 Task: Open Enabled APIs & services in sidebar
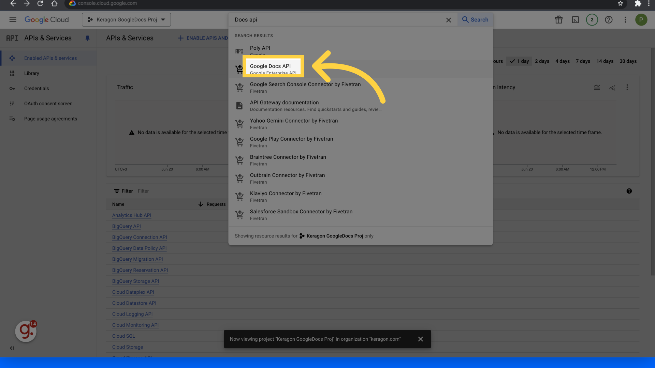(x=48, y=58)
